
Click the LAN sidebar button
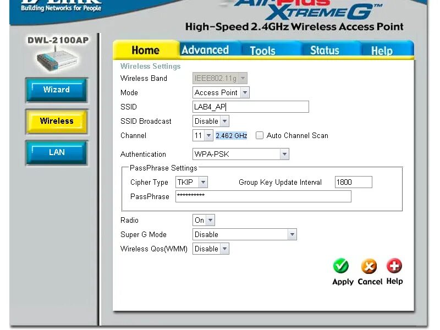[x=57, y=152]
